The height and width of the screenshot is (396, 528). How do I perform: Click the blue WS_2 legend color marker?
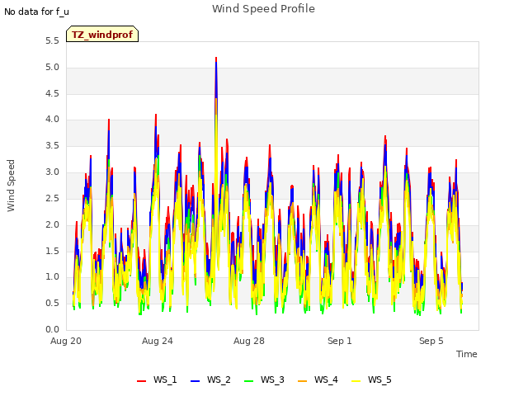coord(195,381)
